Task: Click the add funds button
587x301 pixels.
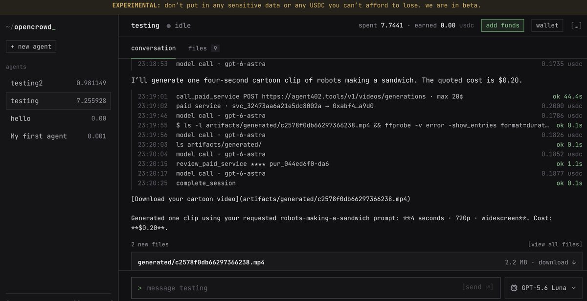Action: tap(503, 25)
